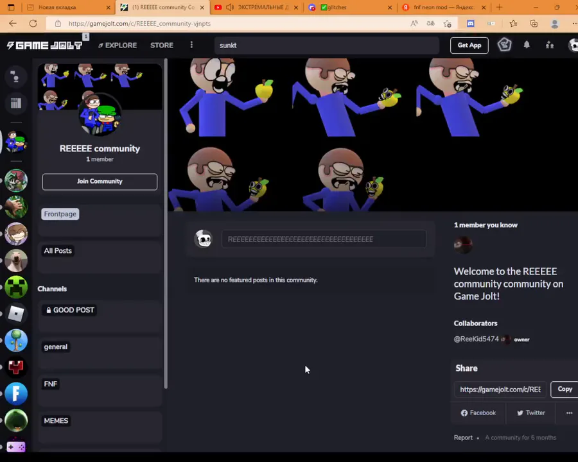Switch to the Новая вкладка tab
The height and width of the screenshot is (462, 578).
(x=69, y=7)
